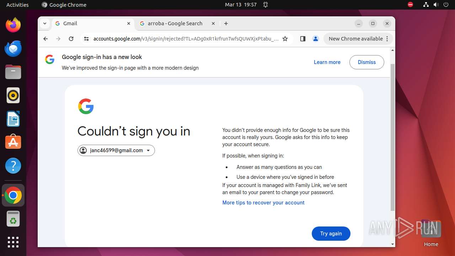Launch LibreOffice Writer from the dock

tap(13, 119)
